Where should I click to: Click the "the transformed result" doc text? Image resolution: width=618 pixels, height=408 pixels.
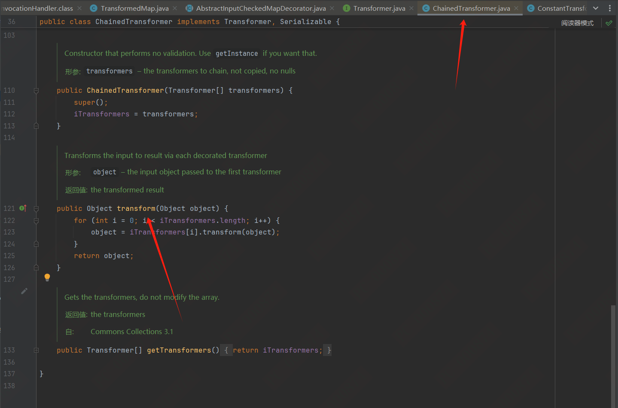click(127, 190)
